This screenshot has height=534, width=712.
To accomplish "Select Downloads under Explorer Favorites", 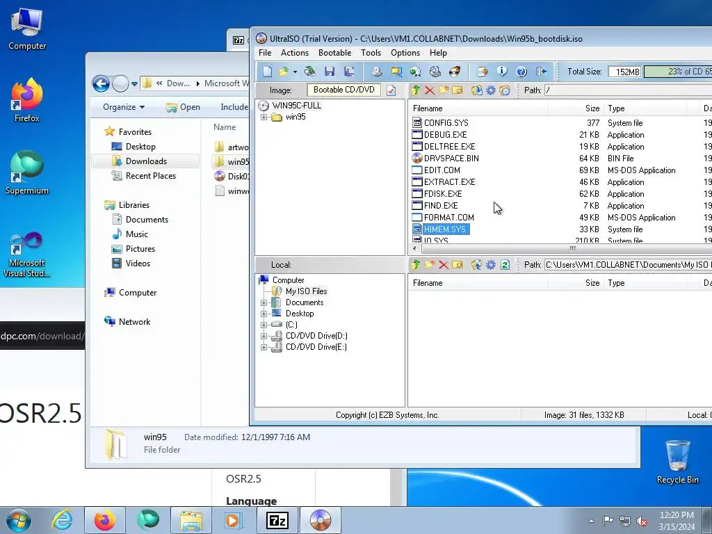I will (146, 161).
